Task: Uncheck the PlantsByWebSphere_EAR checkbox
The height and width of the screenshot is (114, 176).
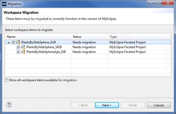Action: [13, 42]
